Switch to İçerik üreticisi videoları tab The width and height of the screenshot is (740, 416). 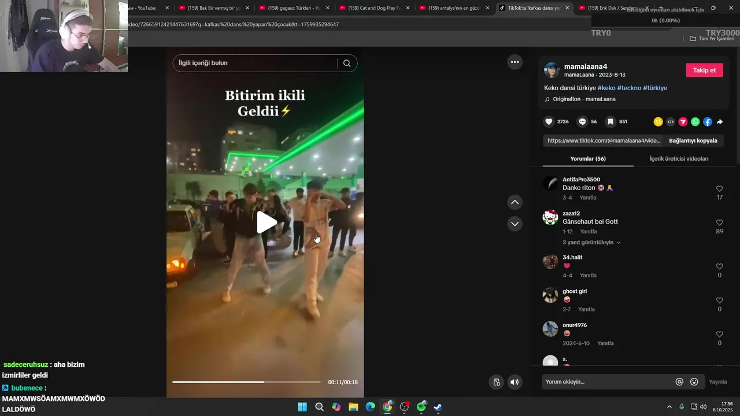[679, 158]
